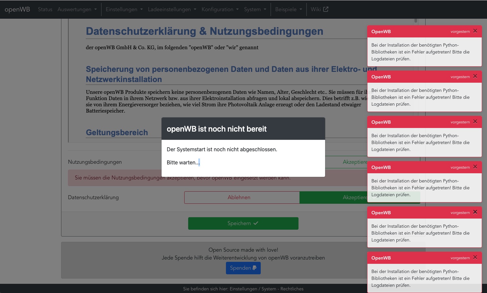
Task: Open the Ladeeinstellungen dropdown
Action: [172, 9]
